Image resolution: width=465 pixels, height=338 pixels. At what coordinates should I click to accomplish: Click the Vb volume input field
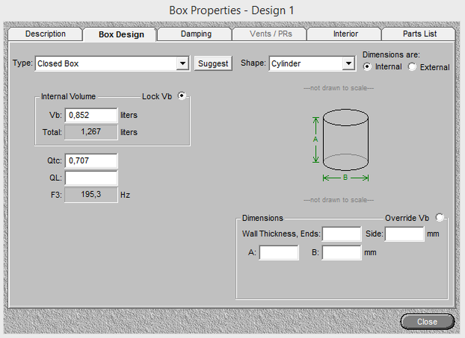91,115
